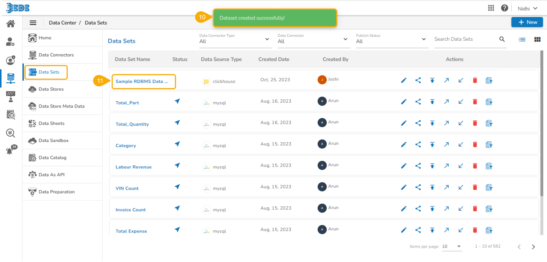Open the Sample RDBMS Data dataset link

click(x=142, y=81)
